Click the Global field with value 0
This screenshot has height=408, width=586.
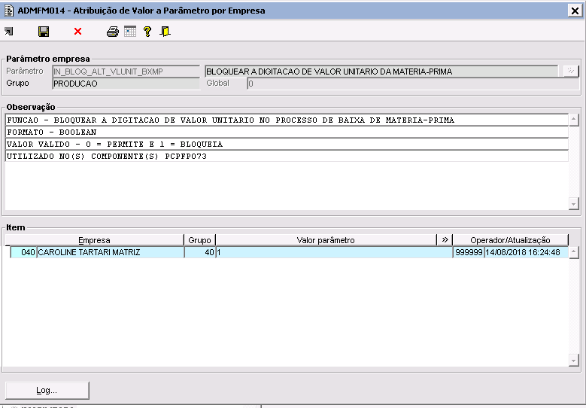413,84
